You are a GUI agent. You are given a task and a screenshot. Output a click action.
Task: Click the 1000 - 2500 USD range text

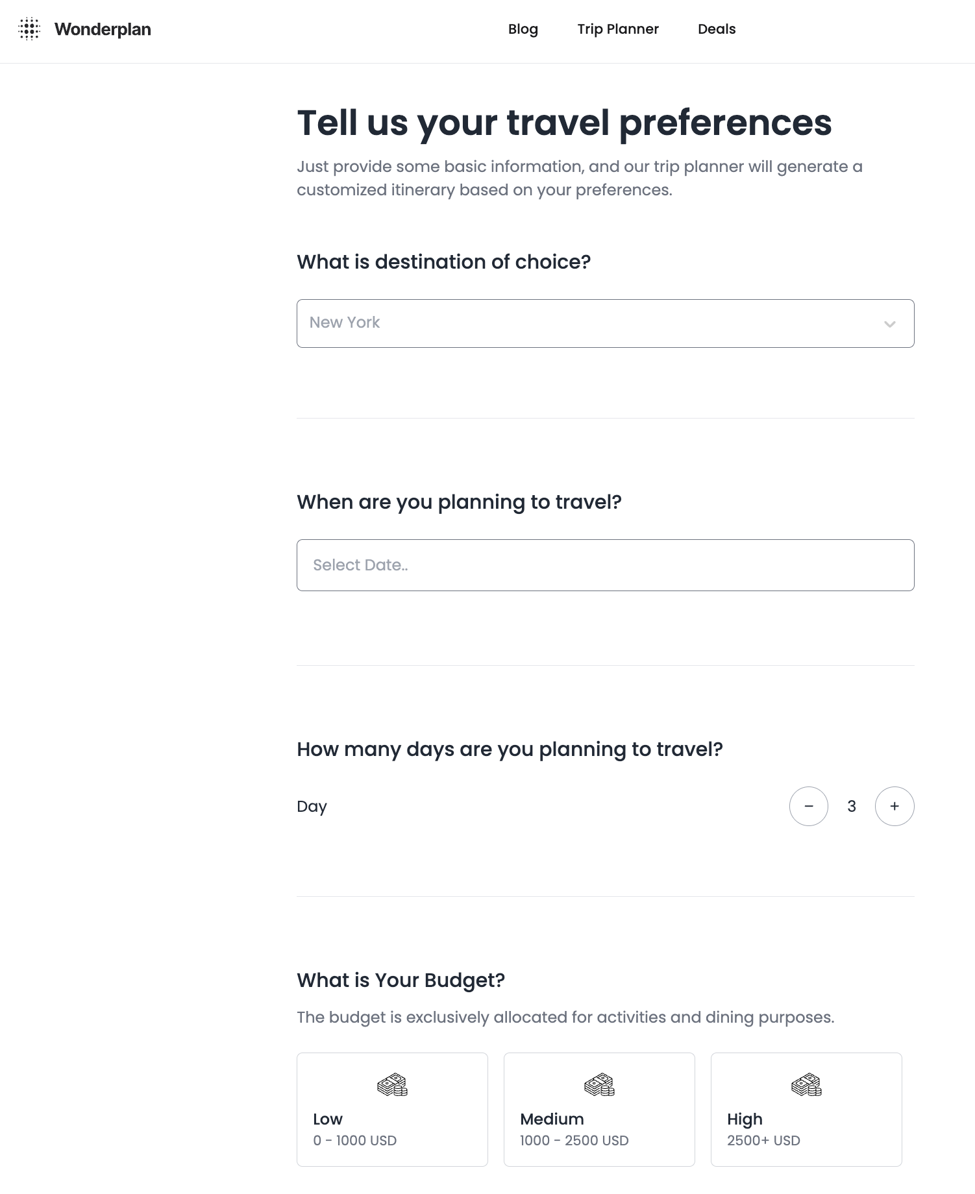click(574, 1141)
